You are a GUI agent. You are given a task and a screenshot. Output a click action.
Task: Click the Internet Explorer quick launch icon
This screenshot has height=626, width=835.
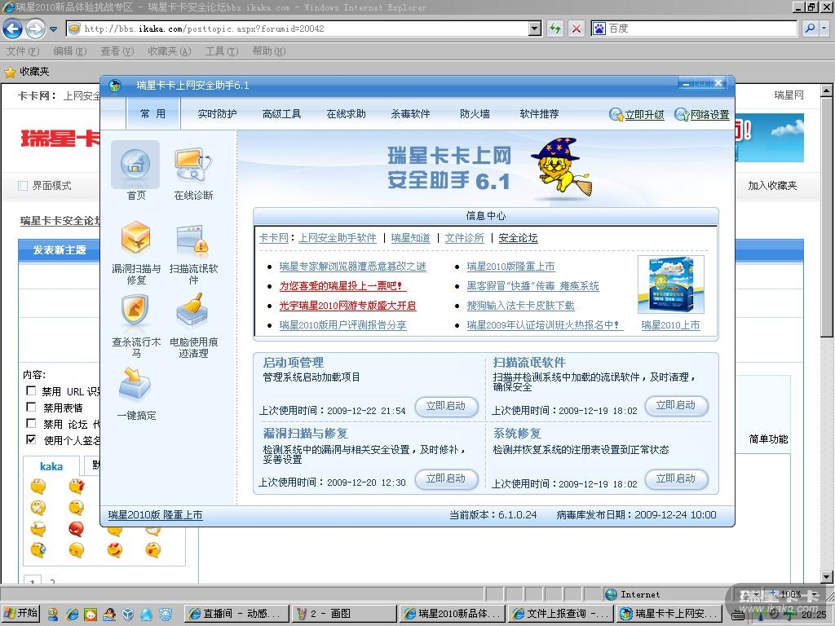click(72, 614)
